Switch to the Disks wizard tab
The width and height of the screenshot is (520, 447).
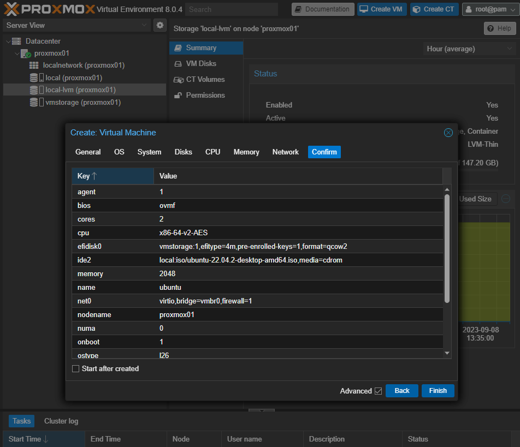coord(183,152)
